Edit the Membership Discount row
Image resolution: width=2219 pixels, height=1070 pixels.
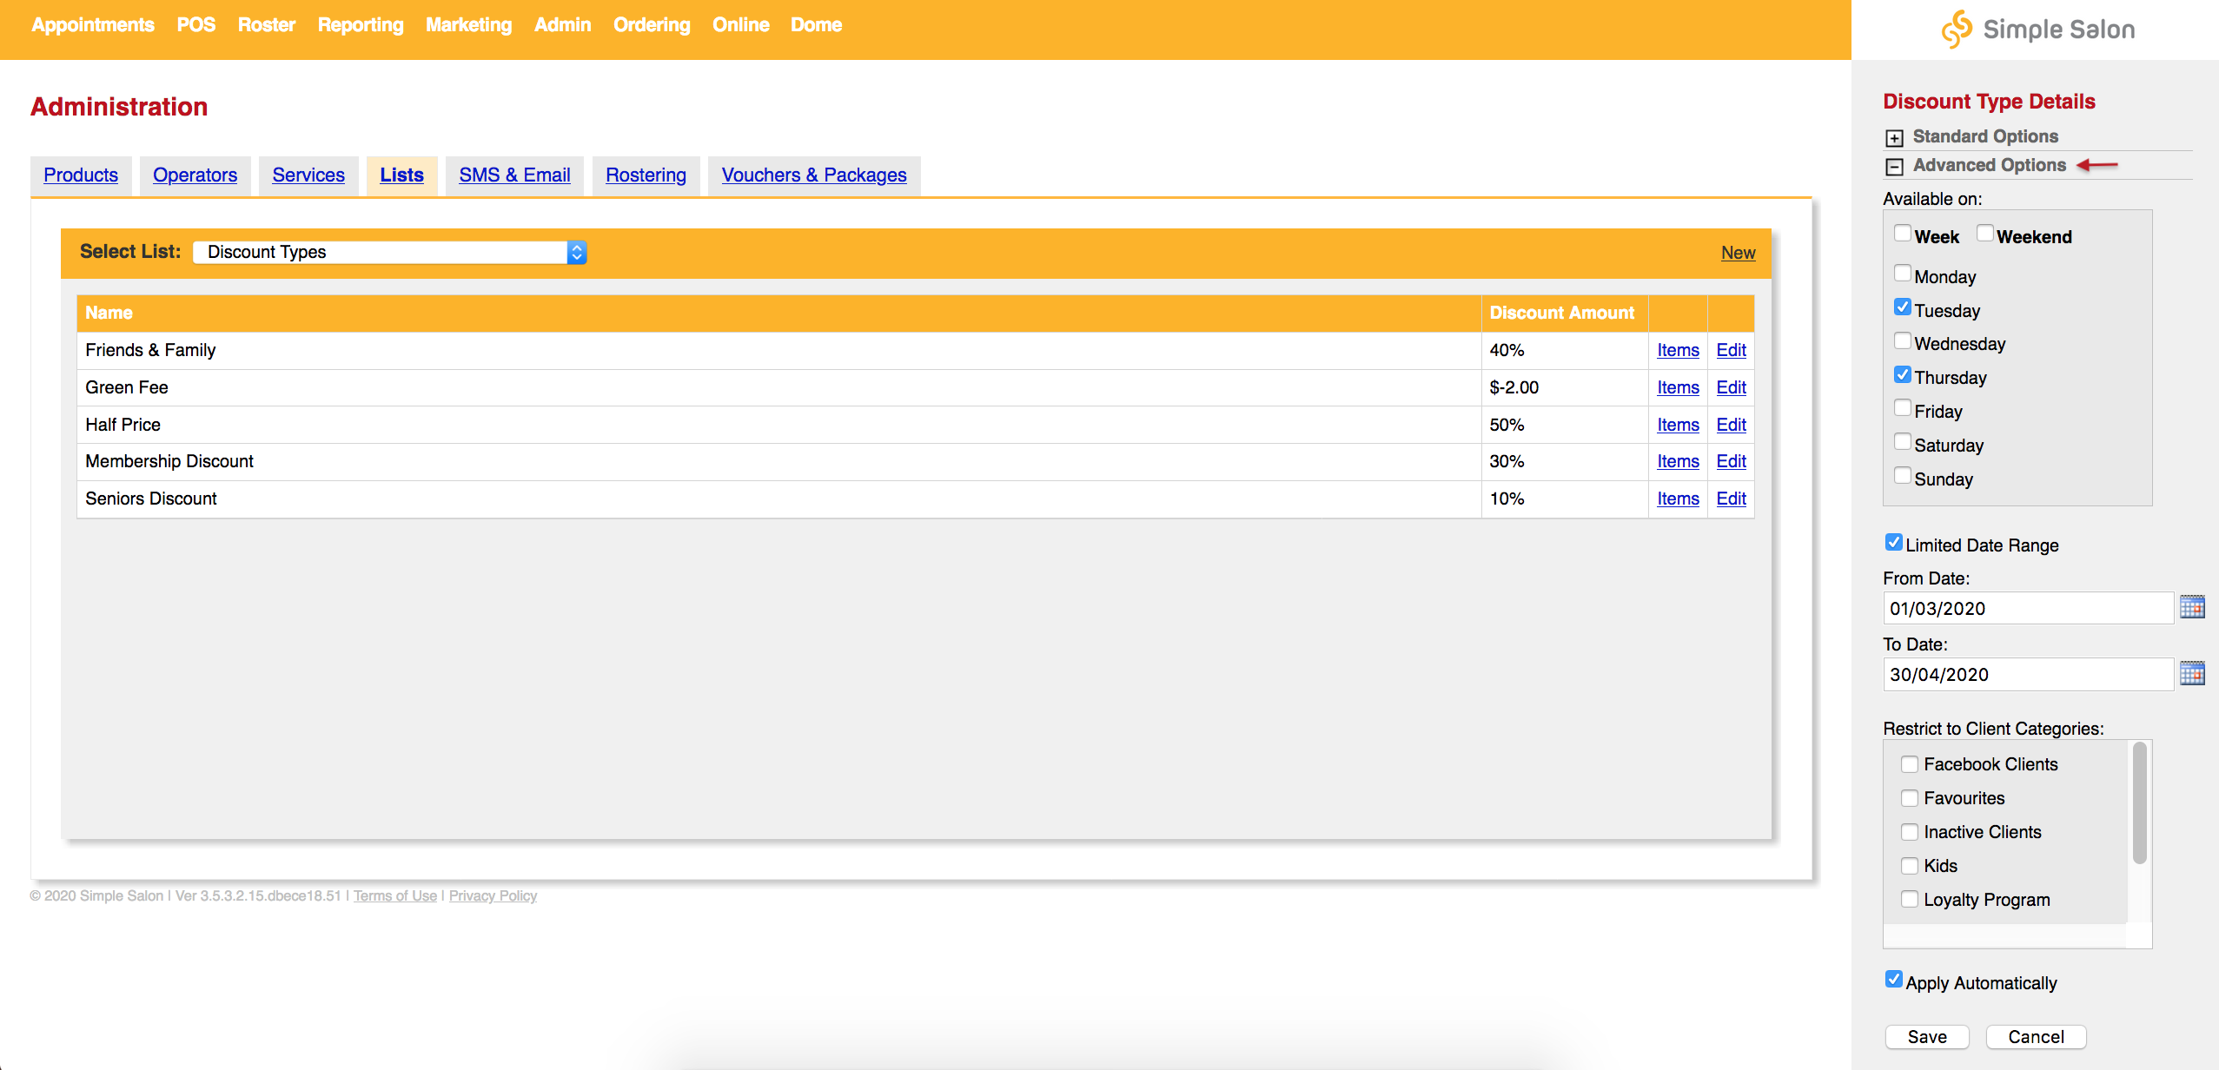click(1732, 461)
